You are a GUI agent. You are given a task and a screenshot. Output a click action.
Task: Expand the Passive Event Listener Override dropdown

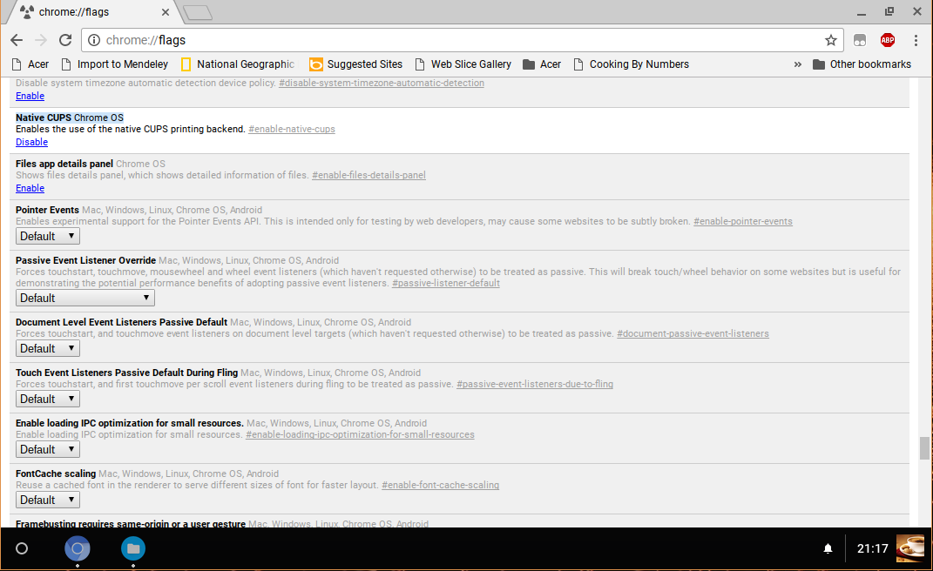click(x=85, y=298)
